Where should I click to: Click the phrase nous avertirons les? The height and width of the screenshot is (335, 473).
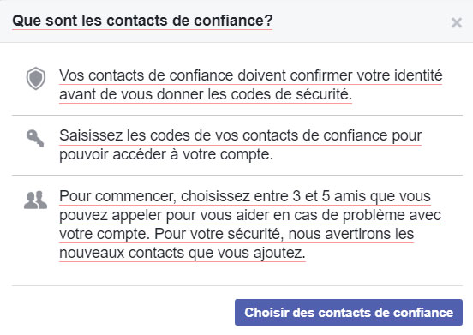351,234
